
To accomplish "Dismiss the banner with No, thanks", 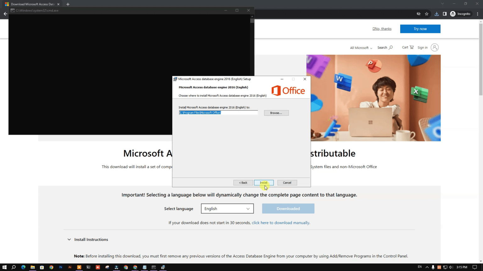I will point(382,29).
